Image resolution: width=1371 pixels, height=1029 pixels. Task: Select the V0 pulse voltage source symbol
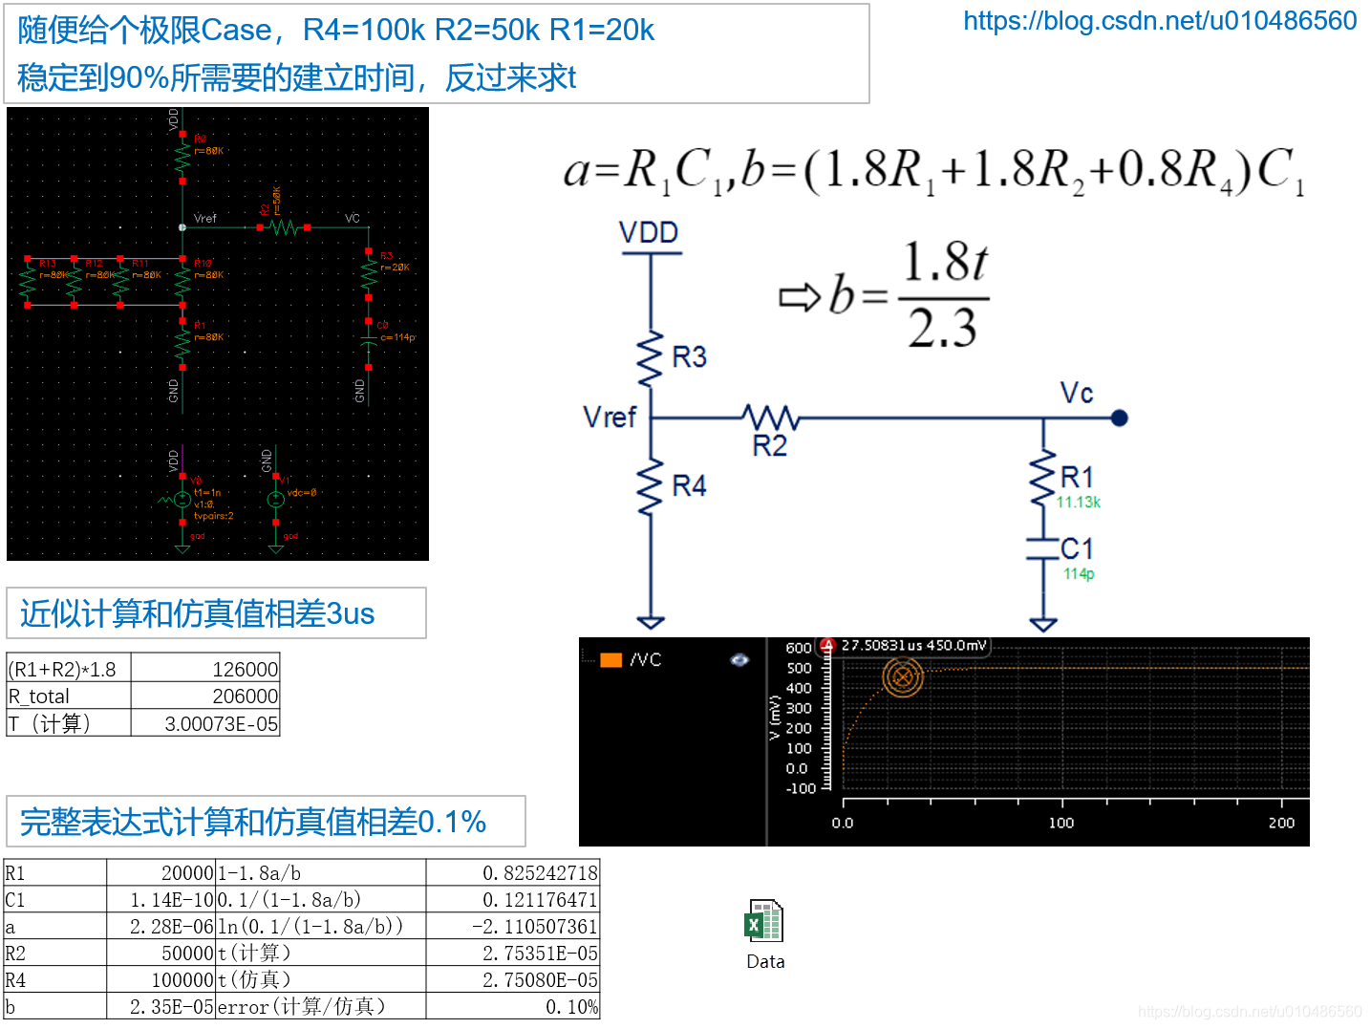click(x=182, y=499)
